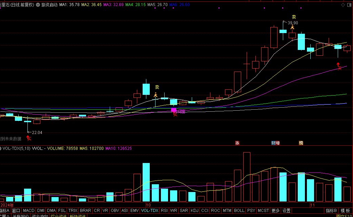Click the VOLUME: 78558 readout
Image resolution: width=353 pixels, height=217 pixels.
coord(63,148)
